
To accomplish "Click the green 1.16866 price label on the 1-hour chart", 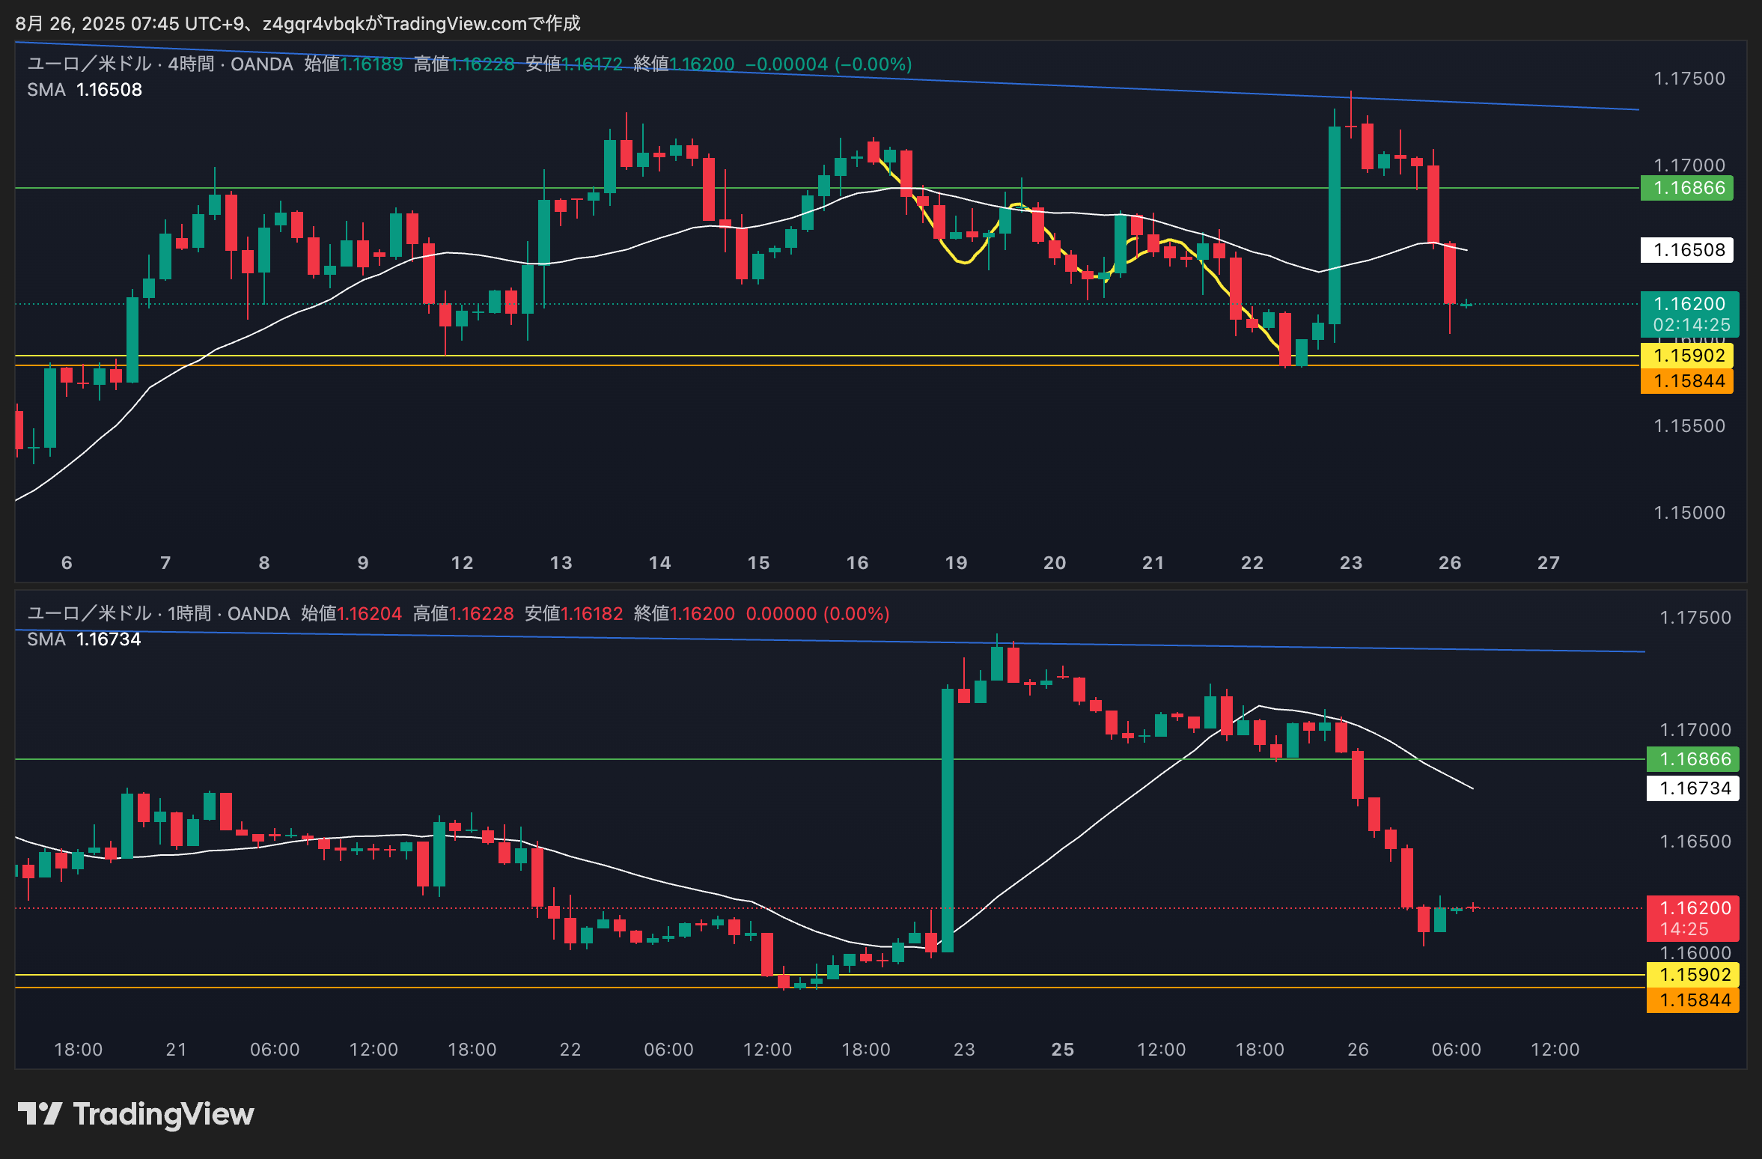I will [1692, 759].
